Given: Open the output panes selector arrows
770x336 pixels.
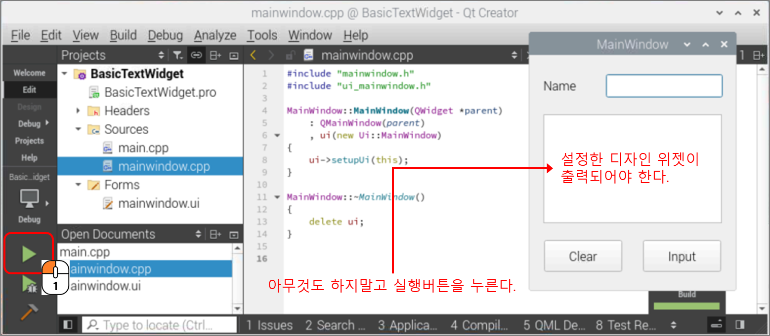Looking at the screenshot, I should click(x=673, y=325).
